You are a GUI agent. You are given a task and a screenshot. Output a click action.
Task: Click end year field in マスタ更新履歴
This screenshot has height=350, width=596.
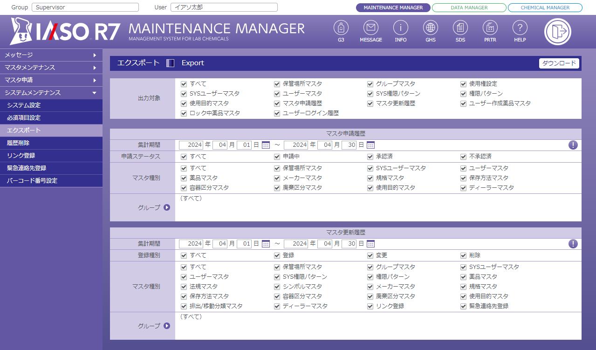(296, 244)
